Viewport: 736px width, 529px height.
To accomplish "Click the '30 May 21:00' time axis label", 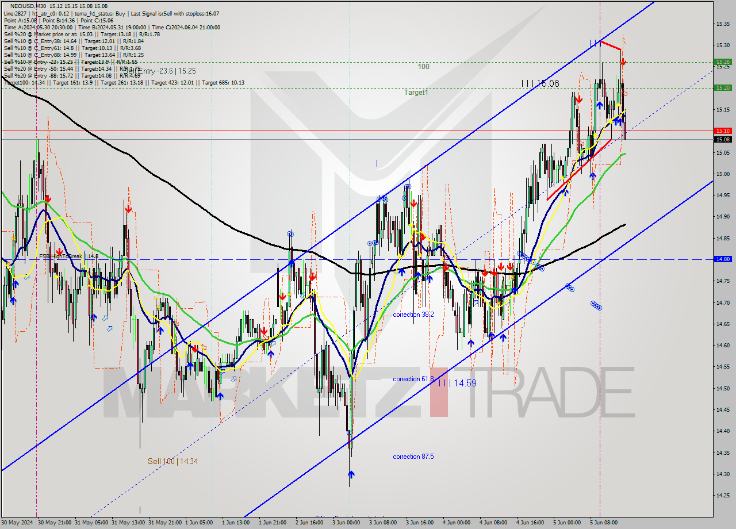I will coord(55,523).
